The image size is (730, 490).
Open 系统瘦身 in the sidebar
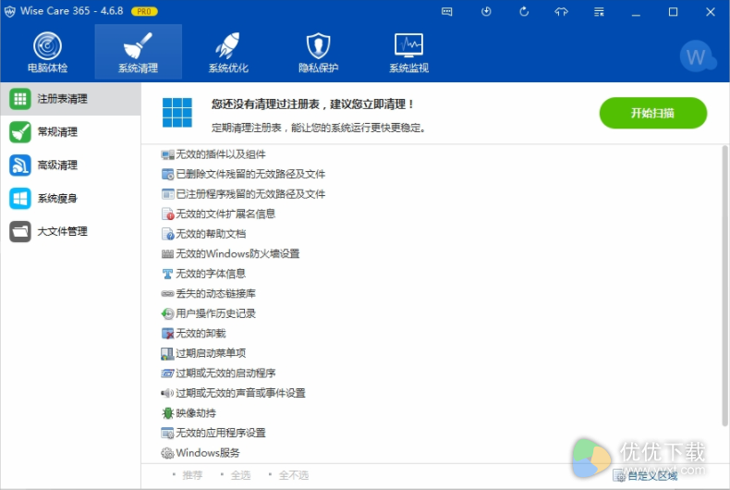tap(70, 199)
